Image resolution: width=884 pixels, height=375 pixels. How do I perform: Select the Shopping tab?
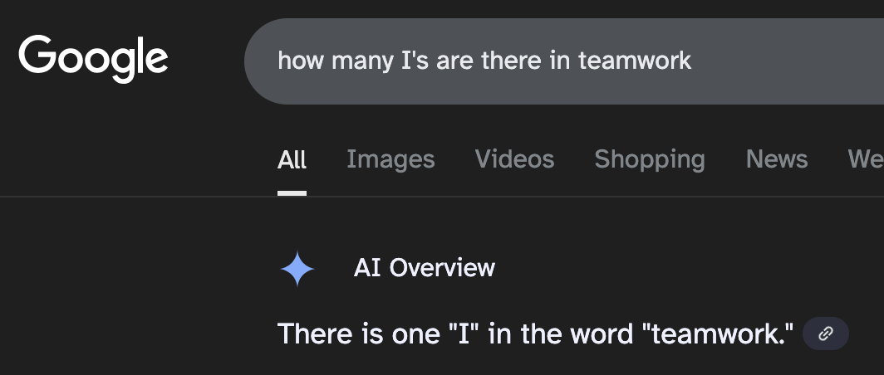(650, 159)
